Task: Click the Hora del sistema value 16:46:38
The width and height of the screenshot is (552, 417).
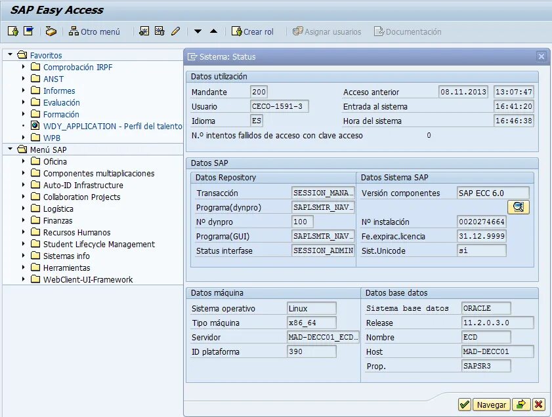Action: click(x=514, y=121)
